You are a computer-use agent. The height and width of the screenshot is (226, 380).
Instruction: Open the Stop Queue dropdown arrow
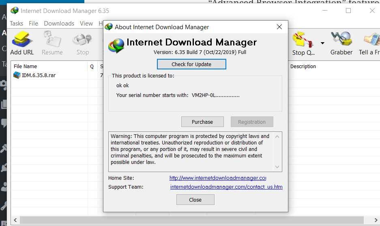(322, 43)
